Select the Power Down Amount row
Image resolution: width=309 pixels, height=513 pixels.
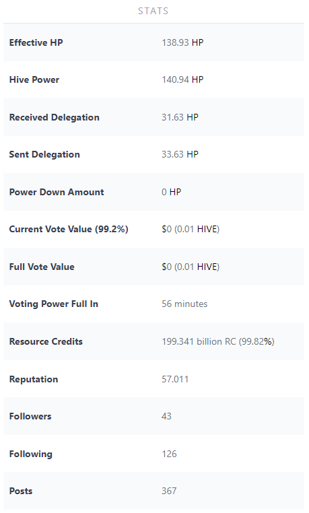153,192
